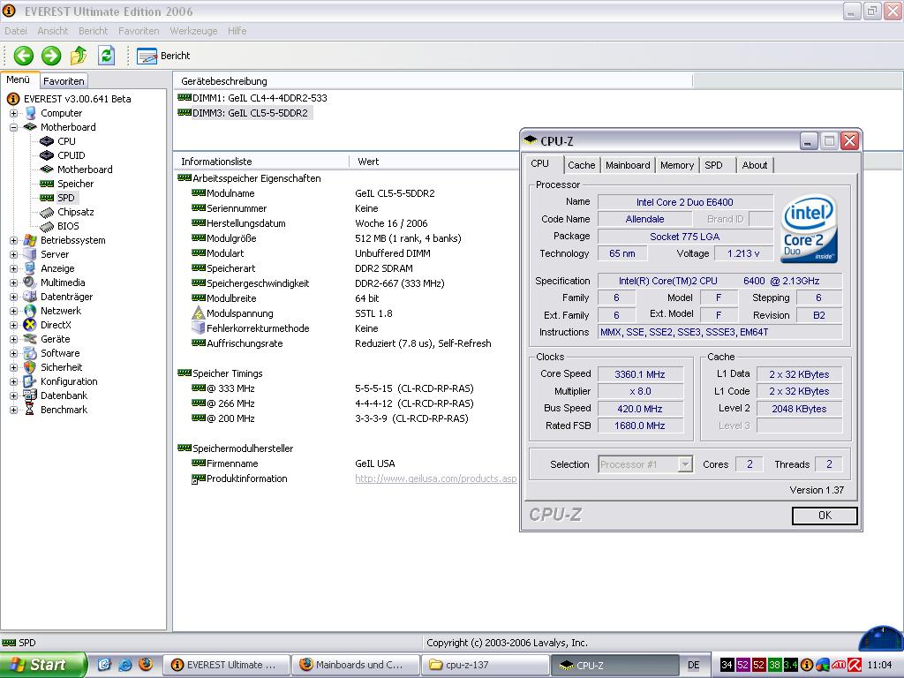Open the Bericht report toolbar button
This screenshot has height=678, width=904.
click(x=164, y=56)
